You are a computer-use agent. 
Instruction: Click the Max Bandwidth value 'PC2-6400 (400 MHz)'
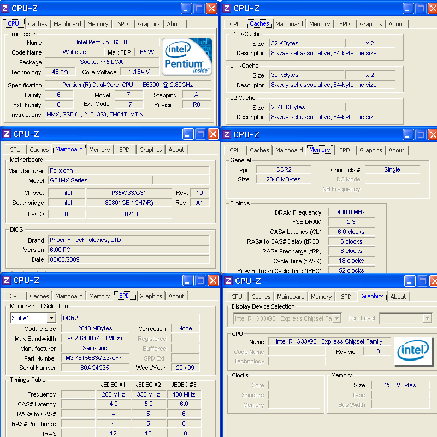(x=95, y=338)
